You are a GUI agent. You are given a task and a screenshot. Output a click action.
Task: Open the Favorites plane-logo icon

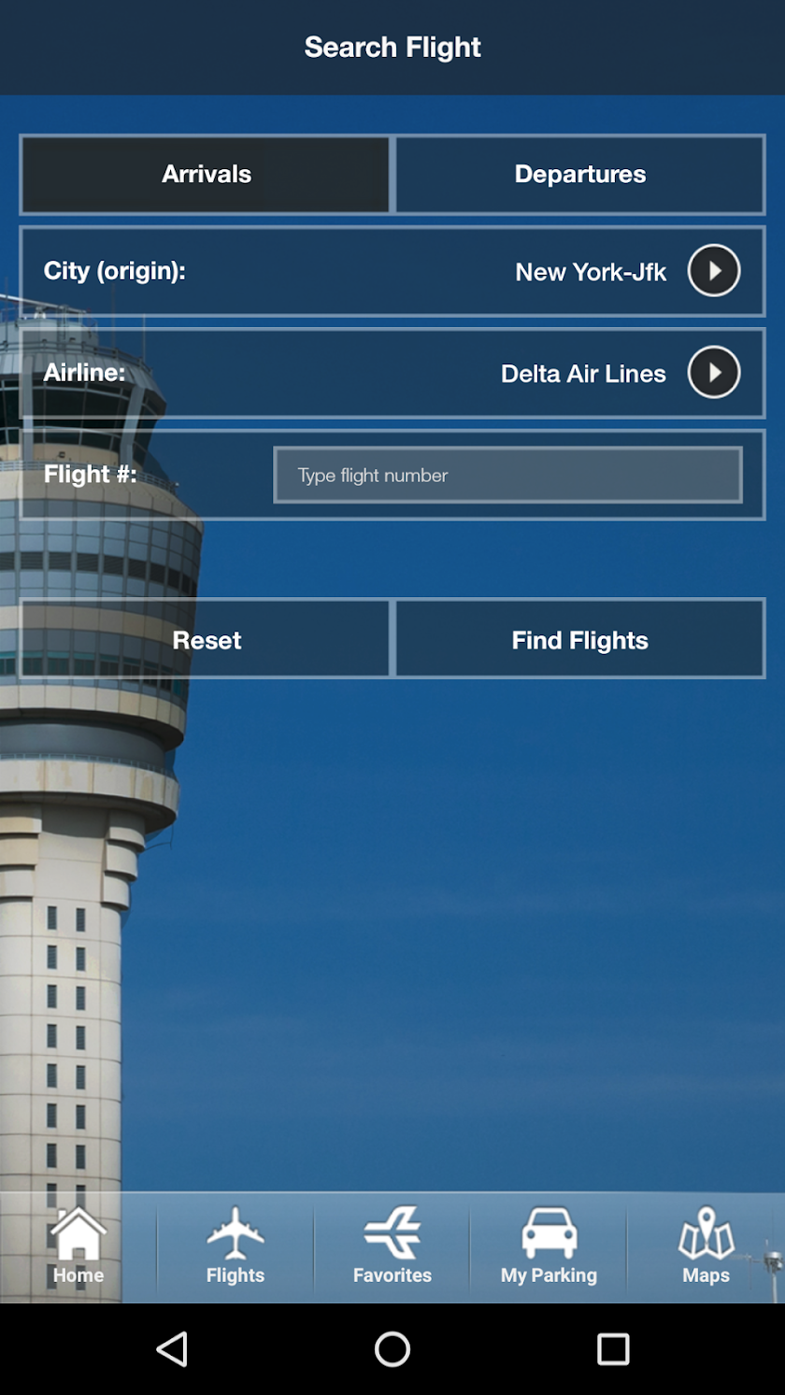pos(392,1233)
